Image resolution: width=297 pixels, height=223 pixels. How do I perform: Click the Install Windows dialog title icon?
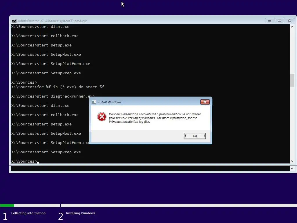pos(94,102)
